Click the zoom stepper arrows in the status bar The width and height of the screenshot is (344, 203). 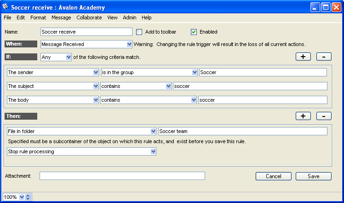click(28, 197)
